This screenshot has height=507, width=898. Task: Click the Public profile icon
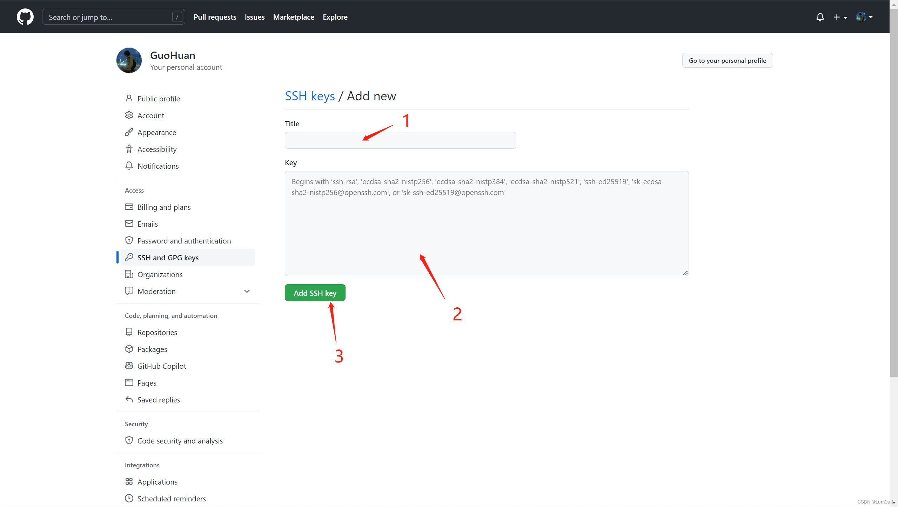click(x=129, y=98)
